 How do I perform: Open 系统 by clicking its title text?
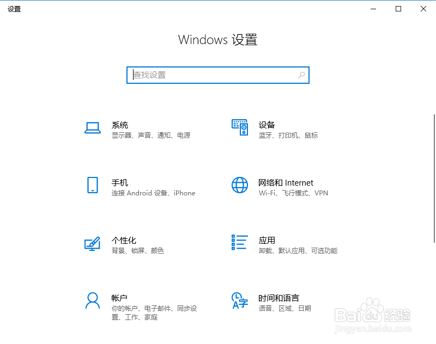pyautogui.click(x=119, y=125)
